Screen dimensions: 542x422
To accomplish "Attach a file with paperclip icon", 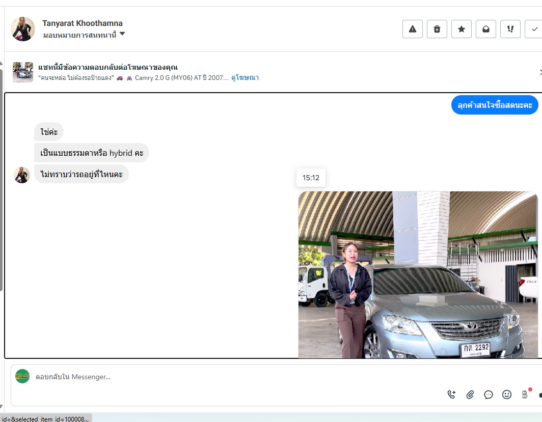I will pyautogui.click(x=470, y=395).
